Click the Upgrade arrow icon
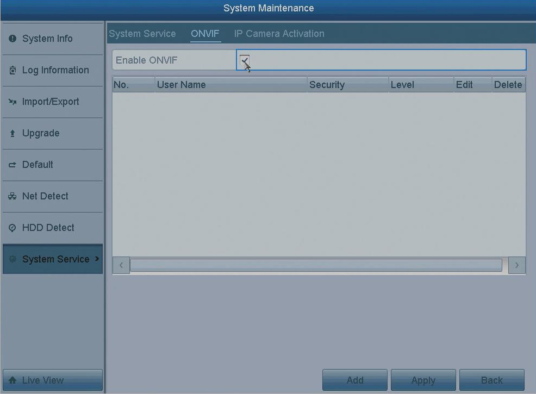Viewport: 536px width, 394px height. point(13,134)
